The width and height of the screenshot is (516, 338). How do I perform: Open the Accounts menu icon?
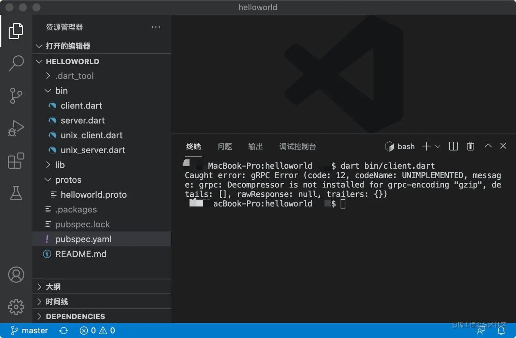point(16,274)
